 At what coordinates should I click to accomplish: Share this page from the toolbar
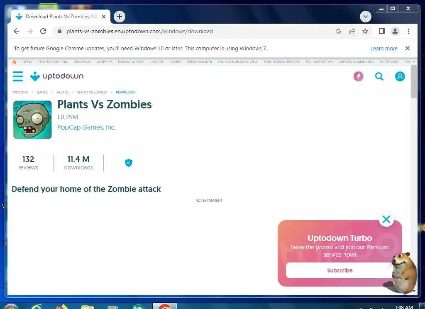(352, 31)
